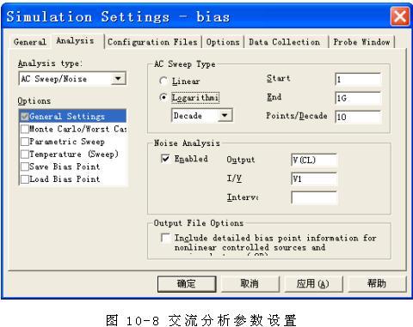The width and height of the screenshot is (413, 327).
Task: Click the Load Bias Point label
Action: point(65,179)
